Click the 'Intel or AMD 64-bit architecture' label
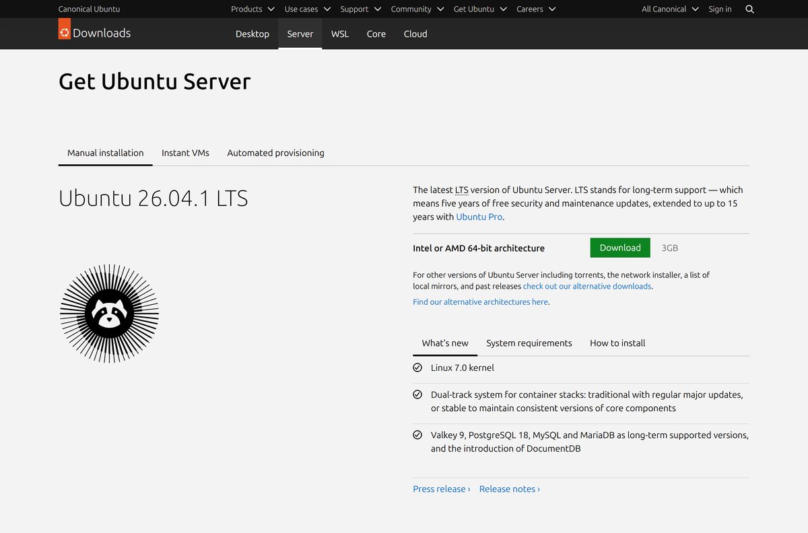 point(479,248)
